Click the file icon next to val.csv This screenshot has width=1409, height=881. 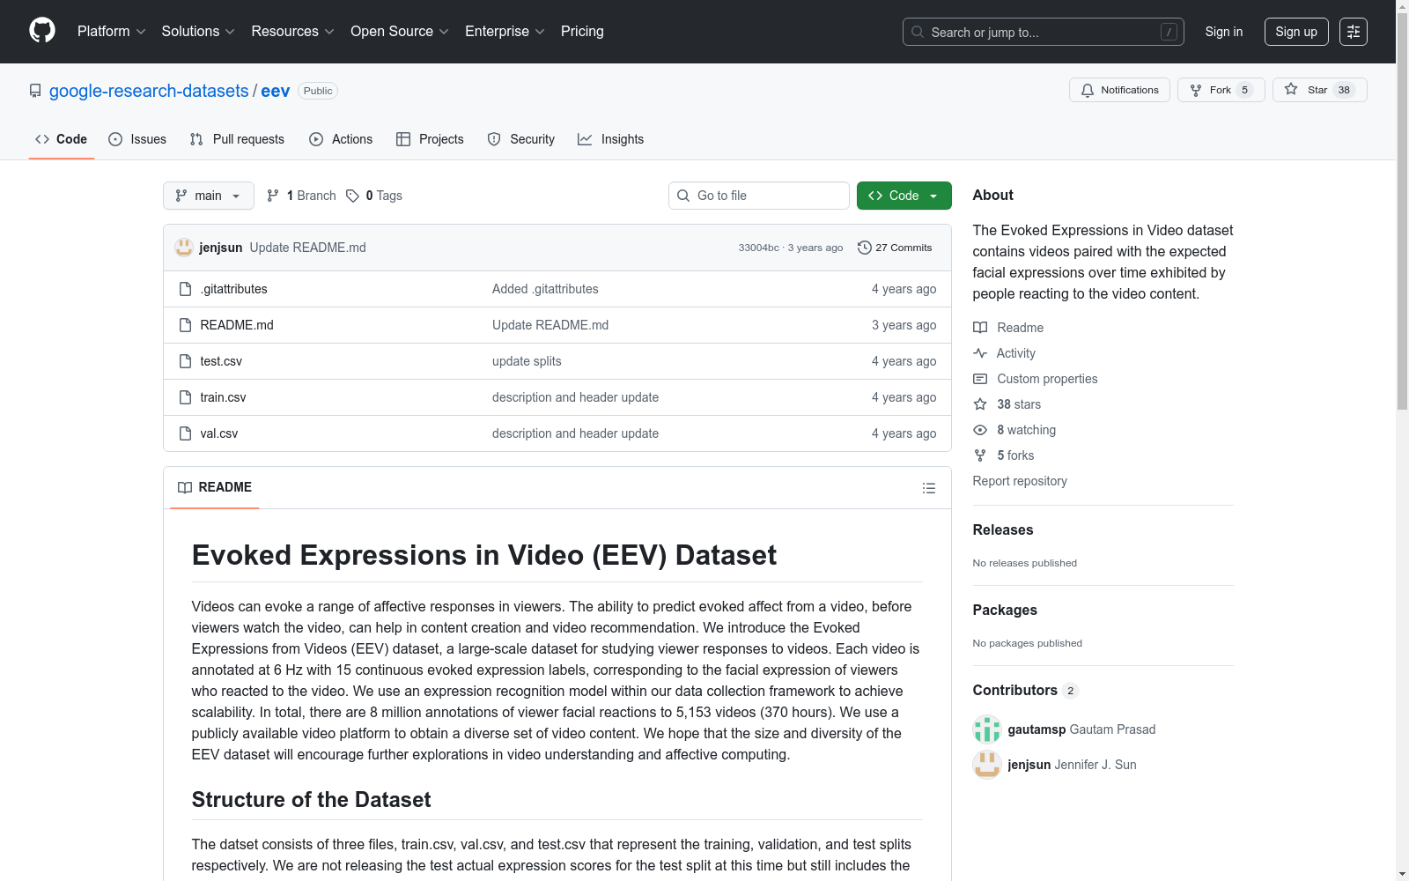(x=185, y=433)
